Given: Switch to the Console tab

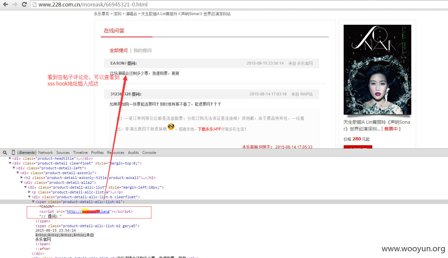Looking at the screenshot, I should point(149,153).
